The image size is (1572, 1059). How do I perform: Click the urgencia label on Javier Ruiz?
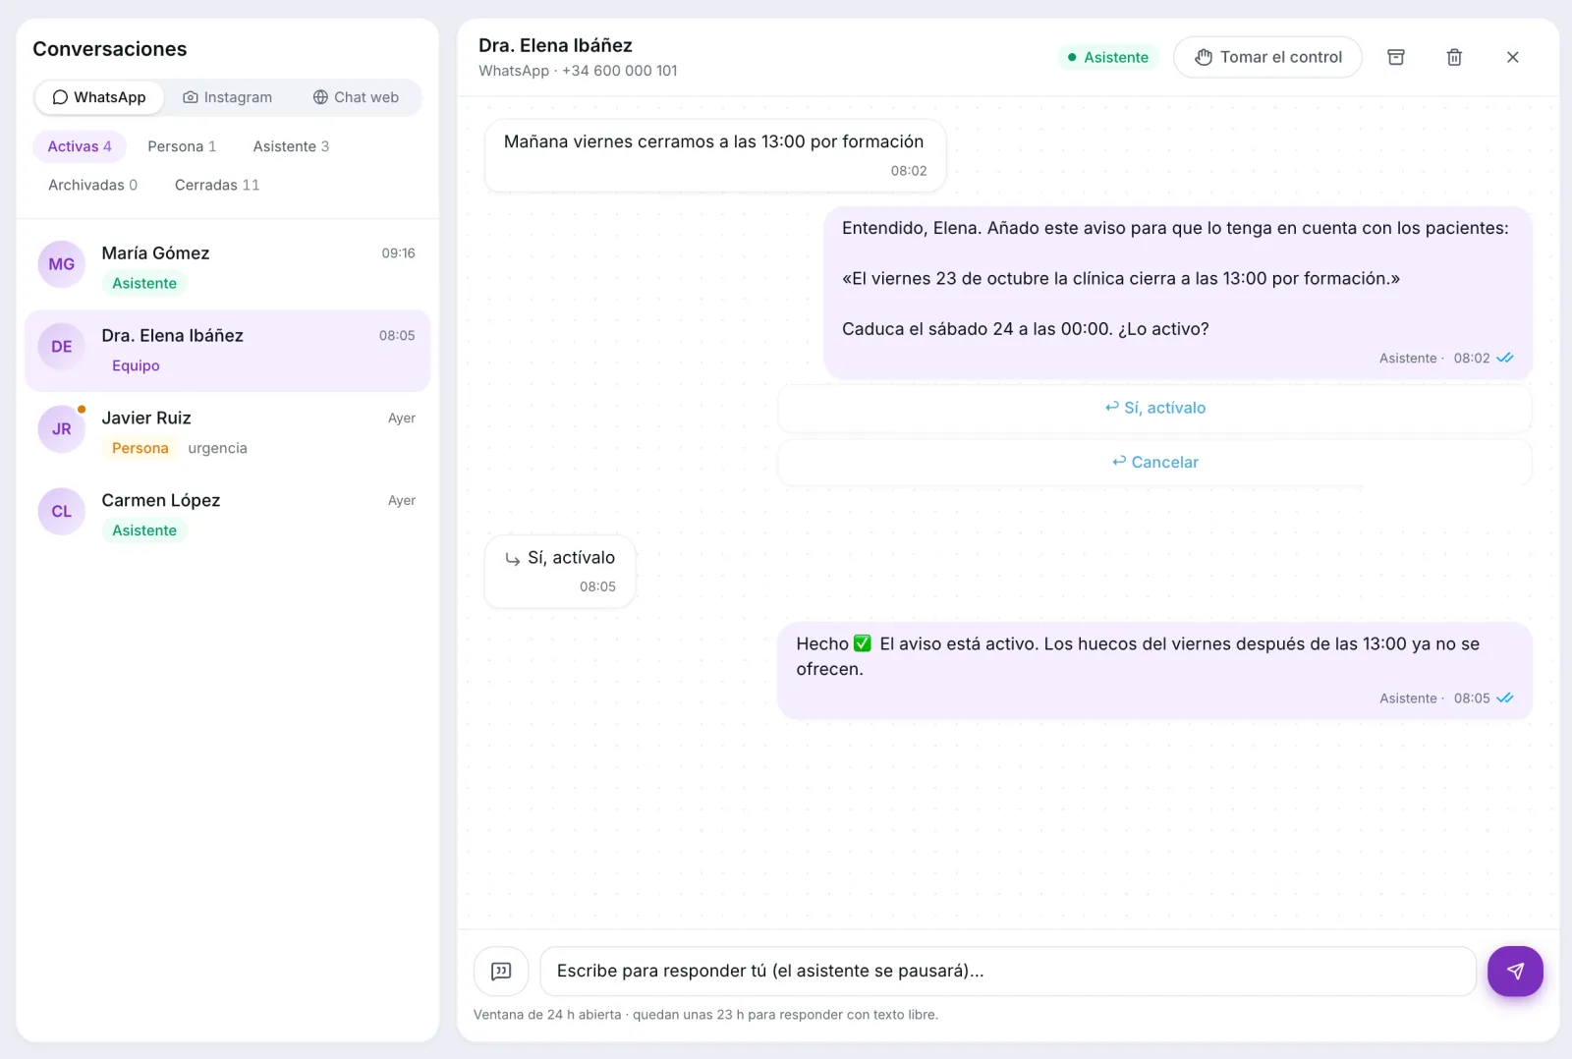click(x=218, y=448)
